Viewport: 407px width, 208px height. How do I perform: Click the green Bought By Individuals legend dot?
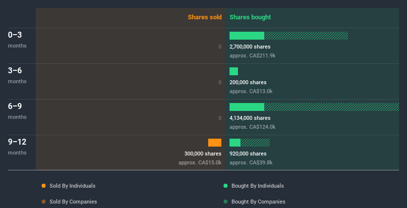click(x=226, y=186)
